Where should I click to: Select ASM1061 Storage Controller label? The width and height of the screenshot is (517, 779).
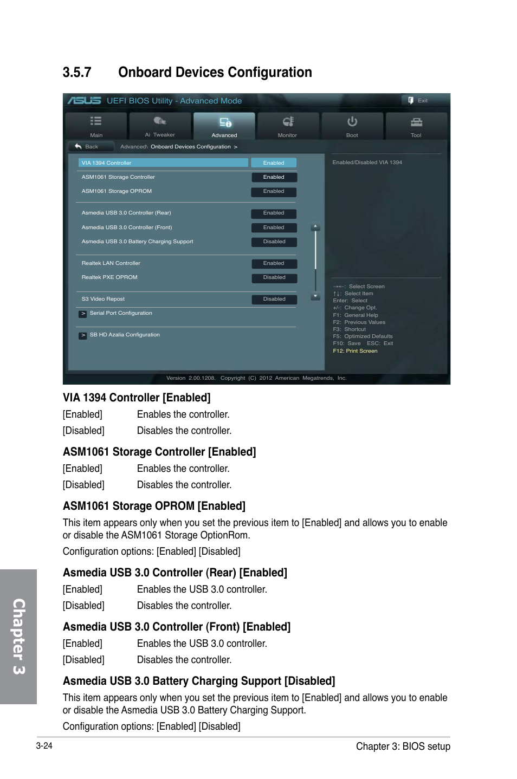pyautogui.click(x=118, y=177)
